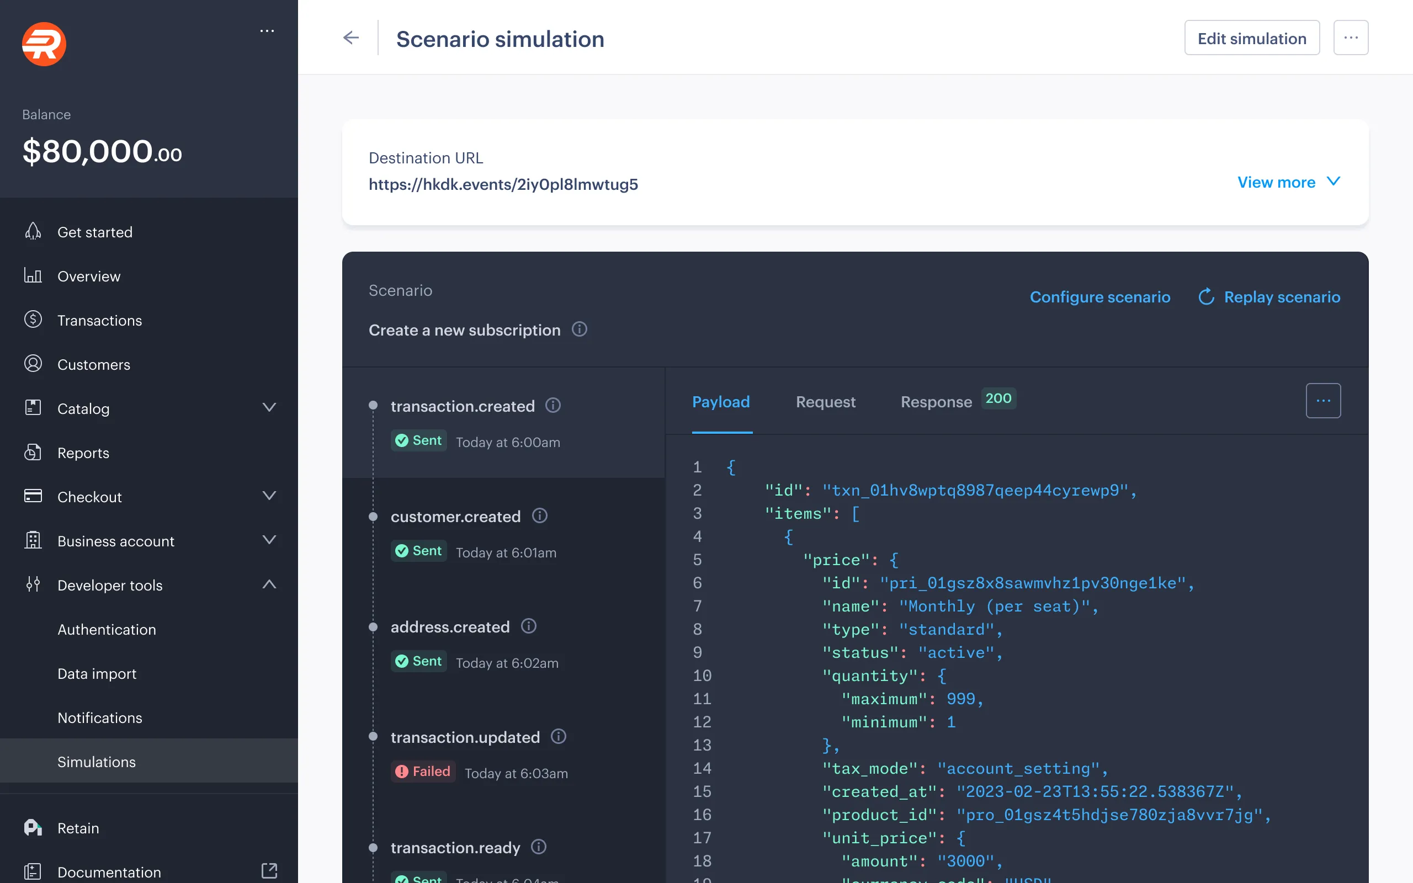Click the Customers sidebar icon

pyautogui.click(x=33, y=364)
